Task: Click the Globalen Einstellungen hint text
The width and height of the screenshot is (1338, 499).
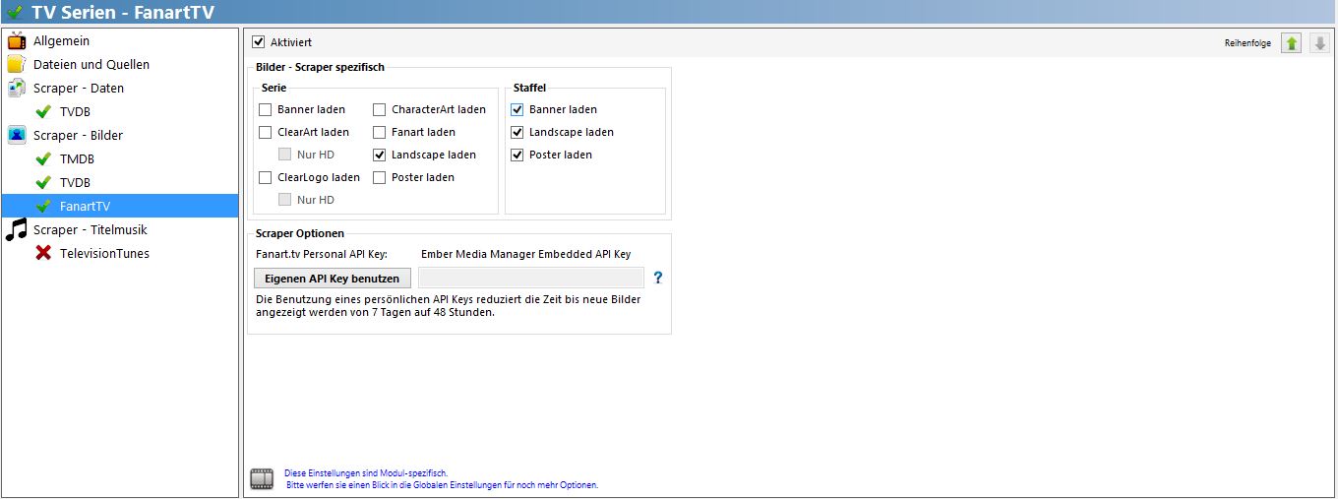Action: pos(442,485)
